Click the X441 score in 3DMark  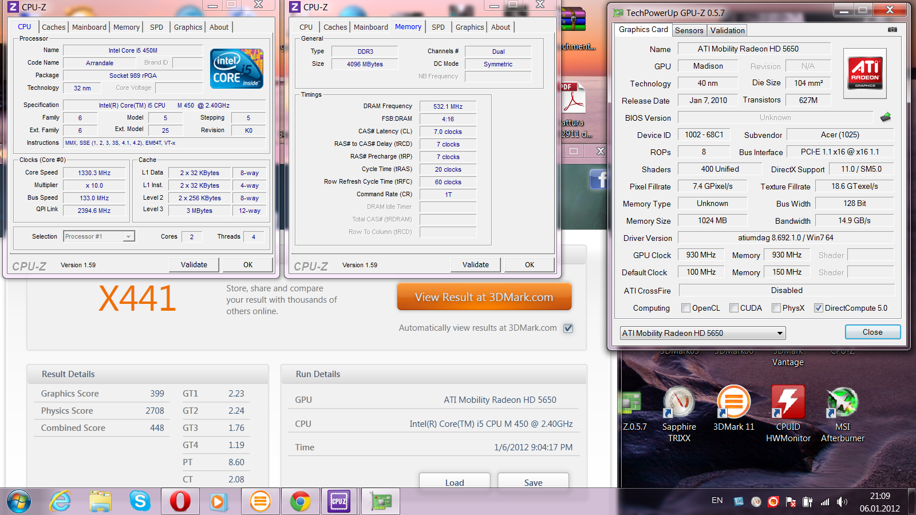137,298
